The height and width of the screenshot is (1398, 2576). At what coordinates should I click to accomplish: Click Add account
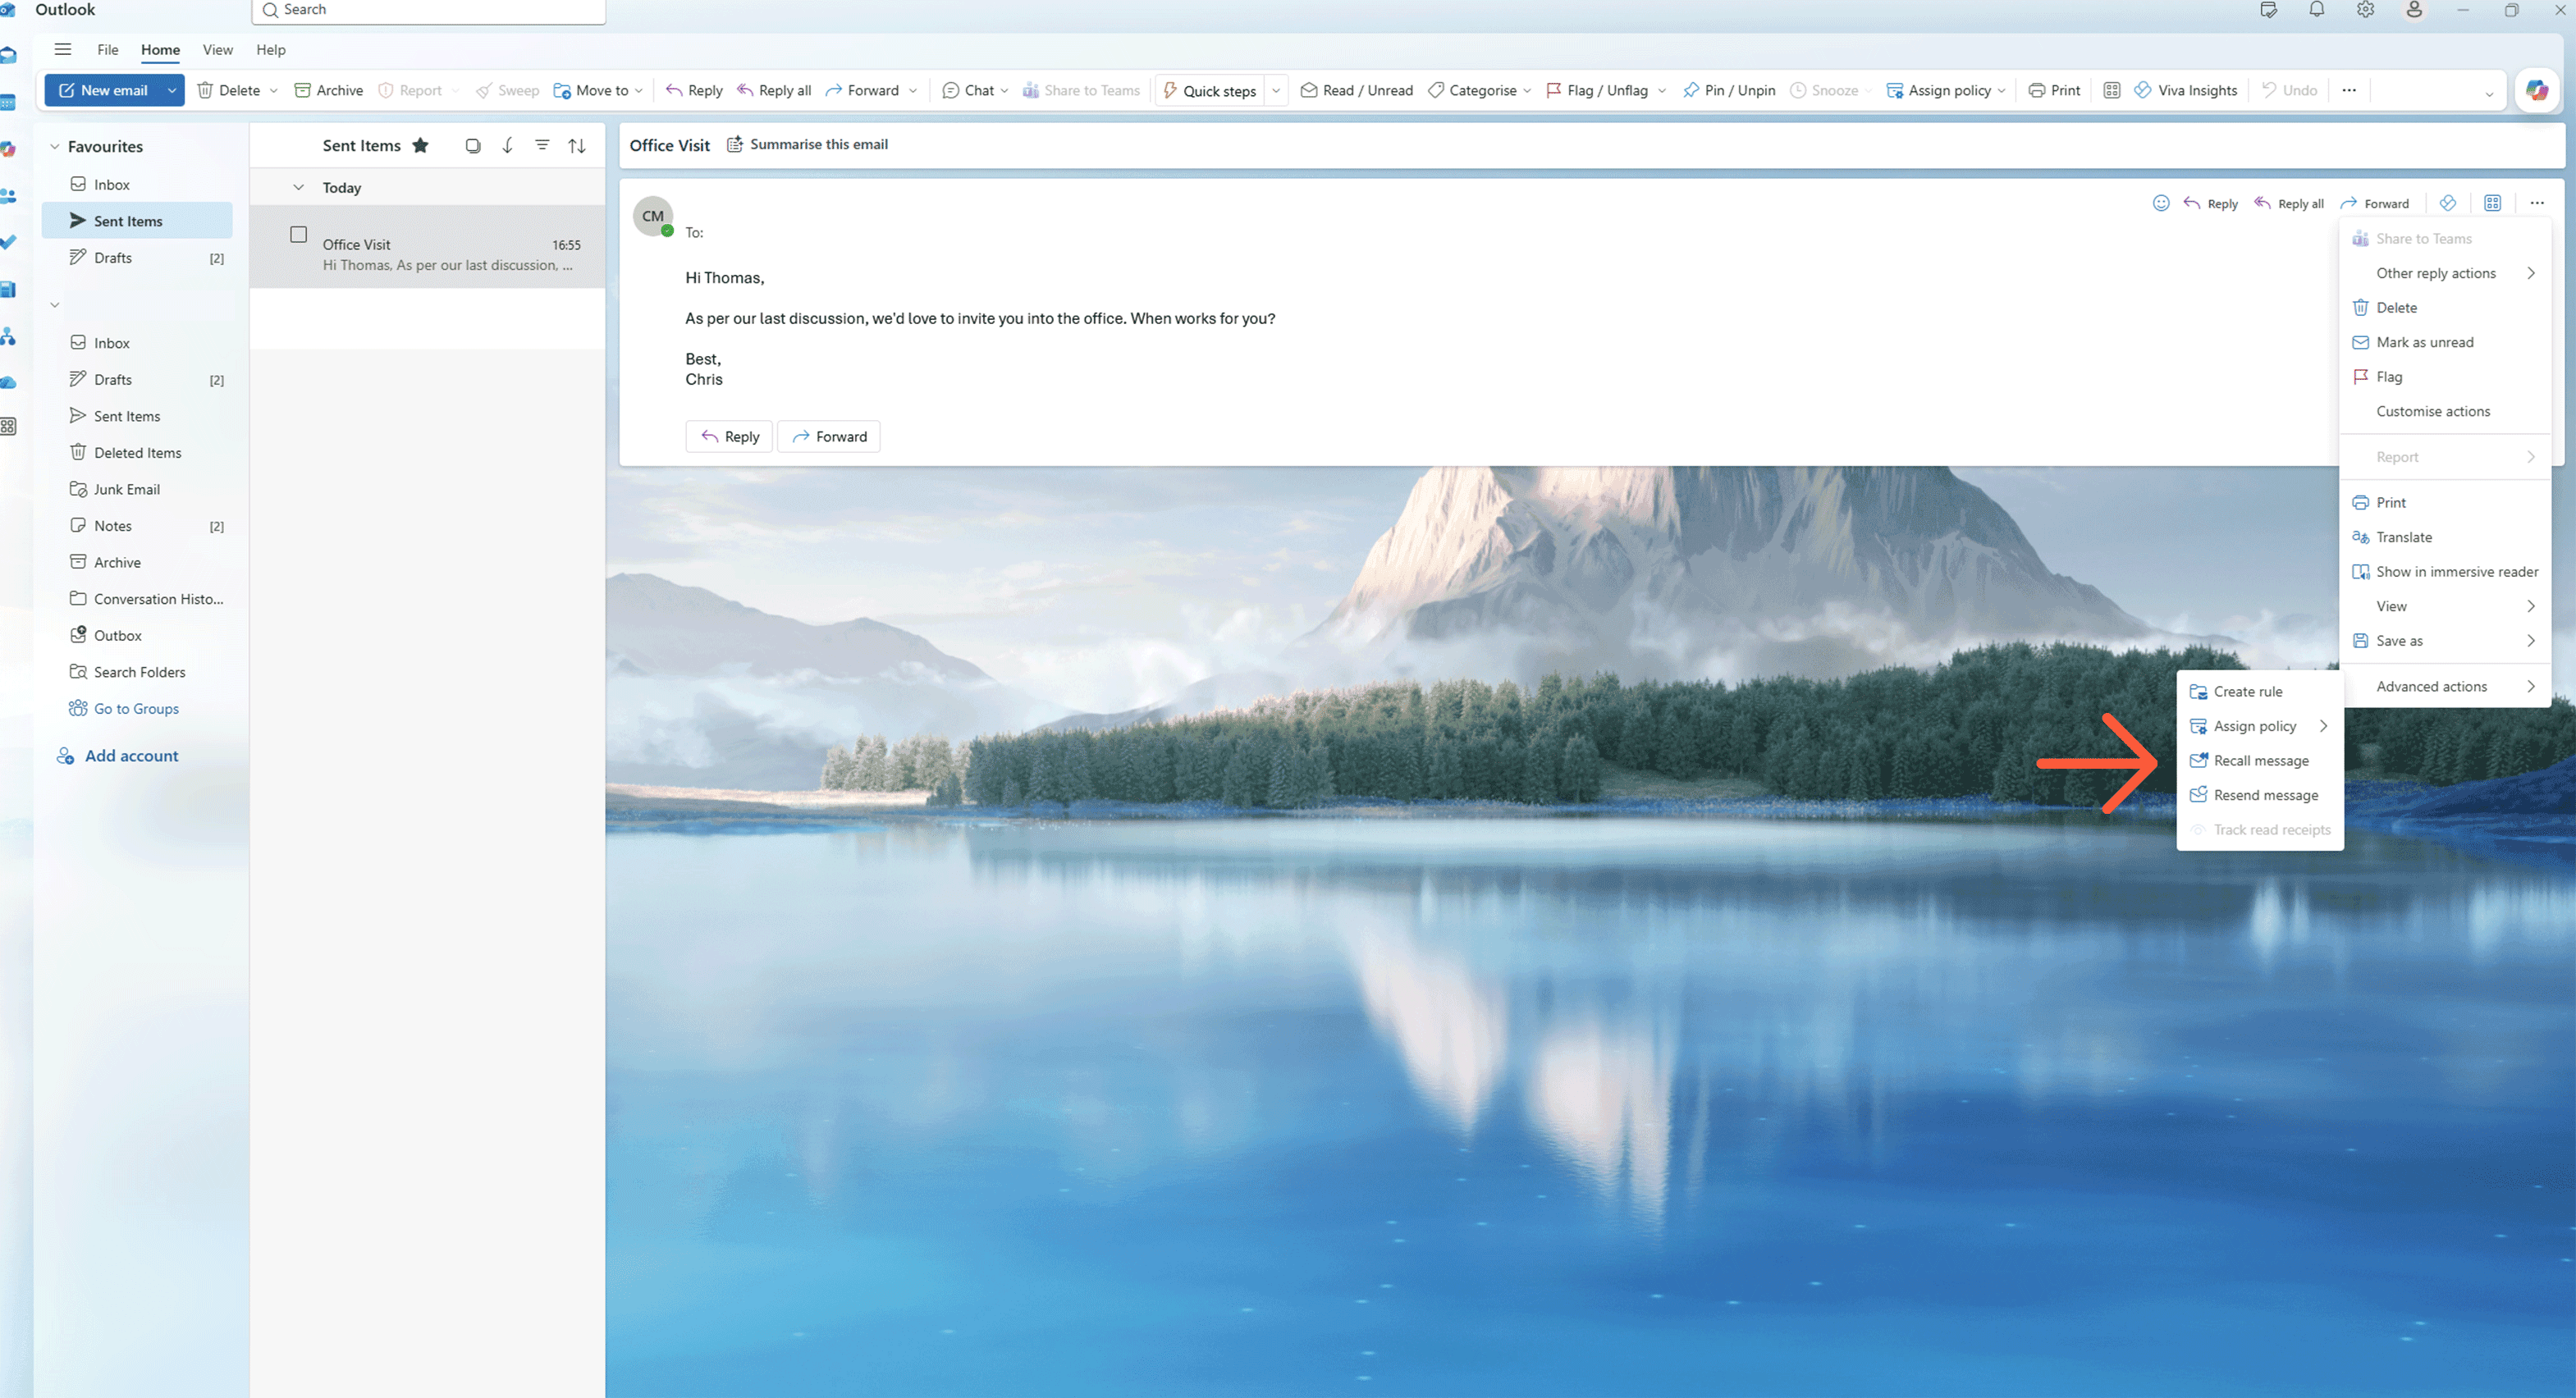click(x=117, y=756)
